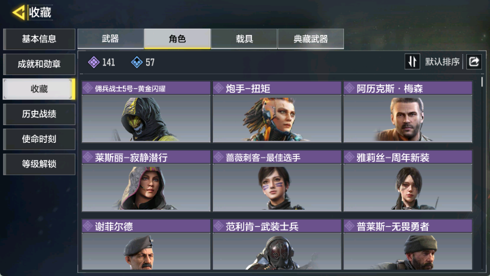Toggle the sort order arrows icon

pyautogui.click(x=412, y=62)
